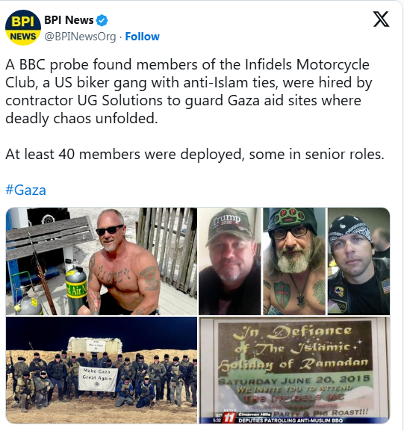Click the tweet text about BBC probe
Image resolution: width=404 pixels, height=431 pixels.
(188, 92)
